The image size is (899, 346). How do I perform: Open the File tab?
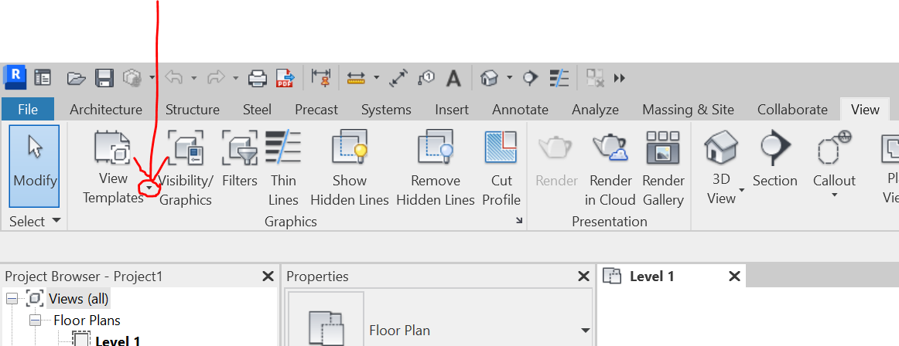pos(28,109)
